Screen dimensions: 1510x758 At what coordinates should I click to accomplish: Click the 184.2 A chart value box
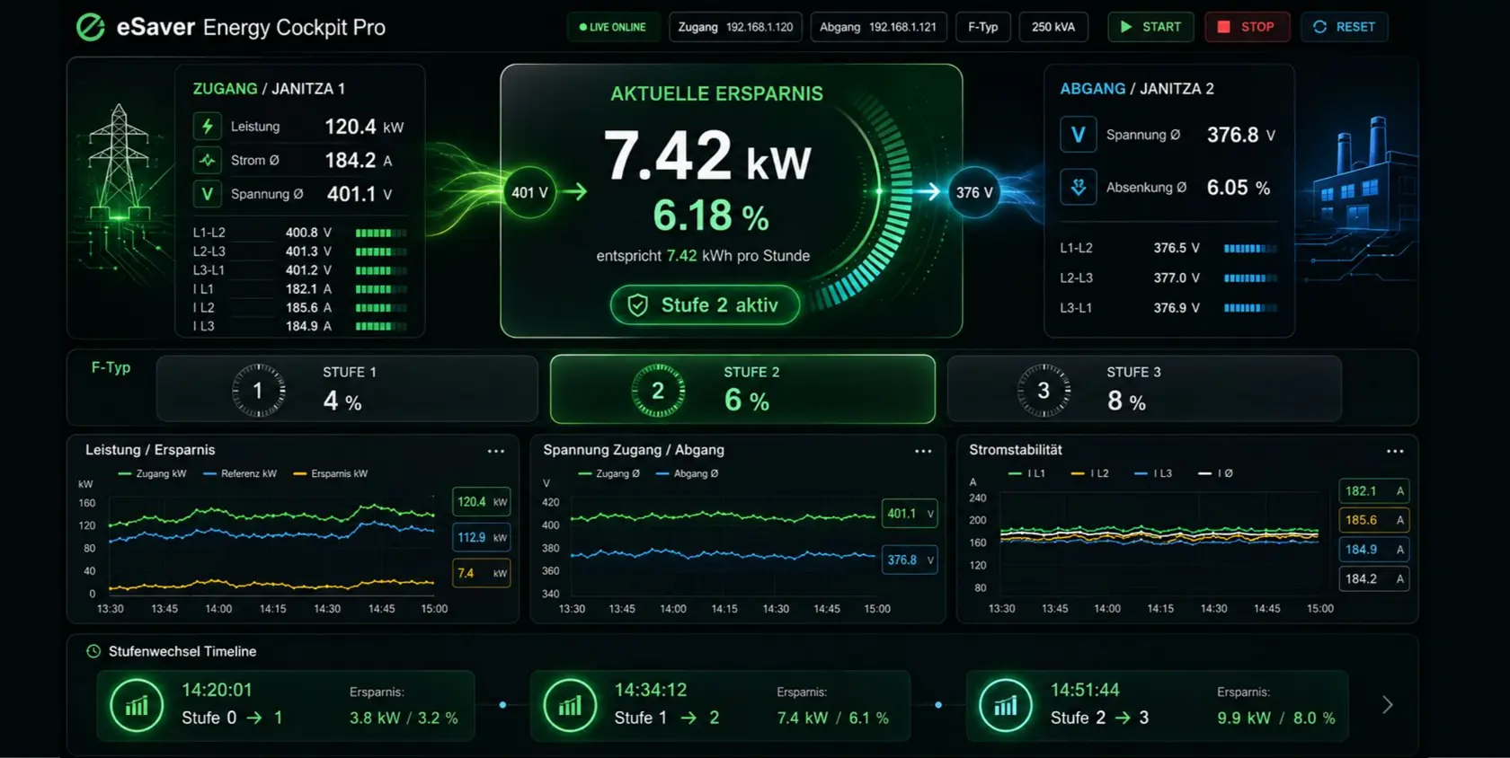tap(1373, 579)
